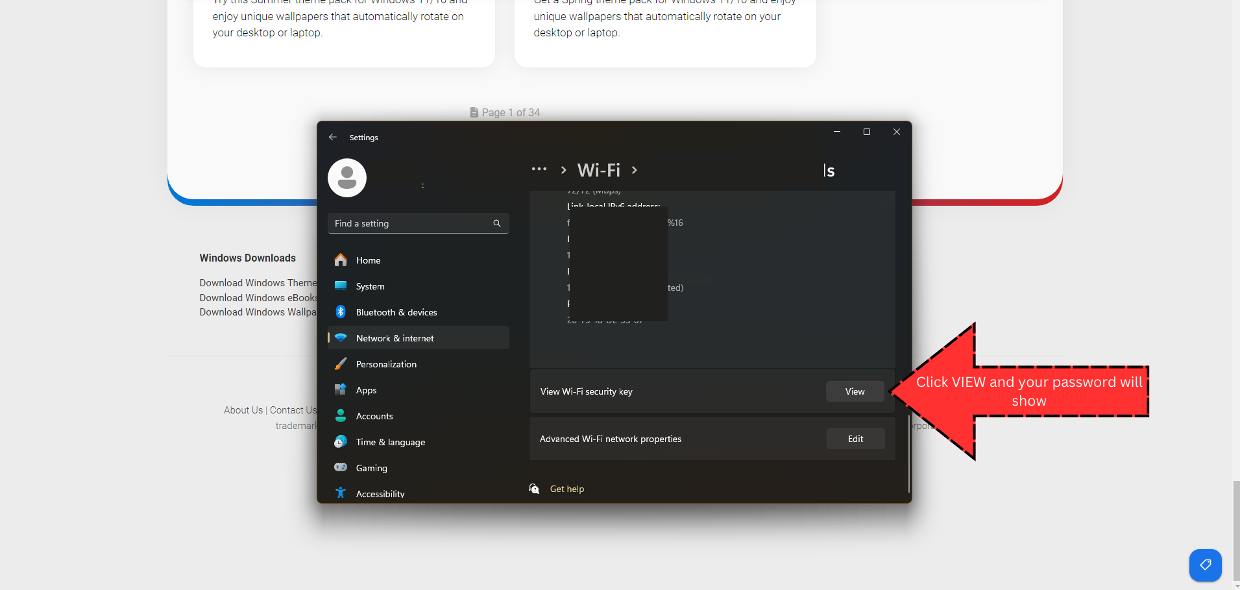Image resolution: width=1240 pixels, height=590 pixels.
Task: Open the breadcrumb ellipsis menu
Action: click(539, 169)
